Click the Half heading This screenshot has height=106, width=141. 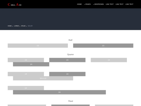70,40
